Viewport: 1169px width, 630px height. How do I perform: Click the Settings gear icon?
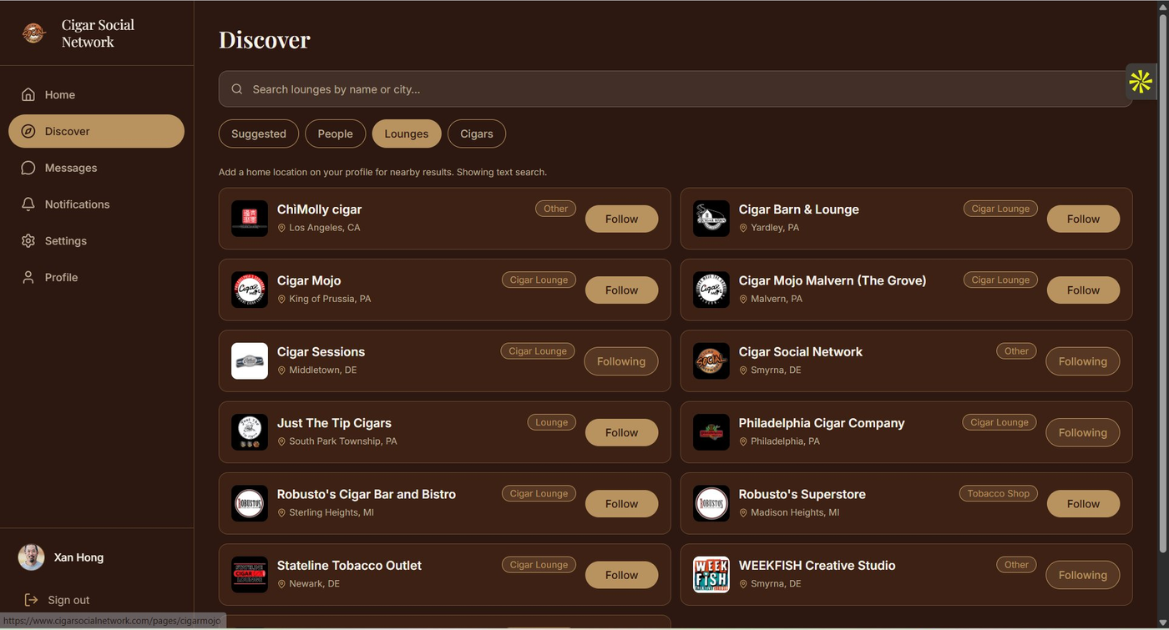click(x=28, y=240)
